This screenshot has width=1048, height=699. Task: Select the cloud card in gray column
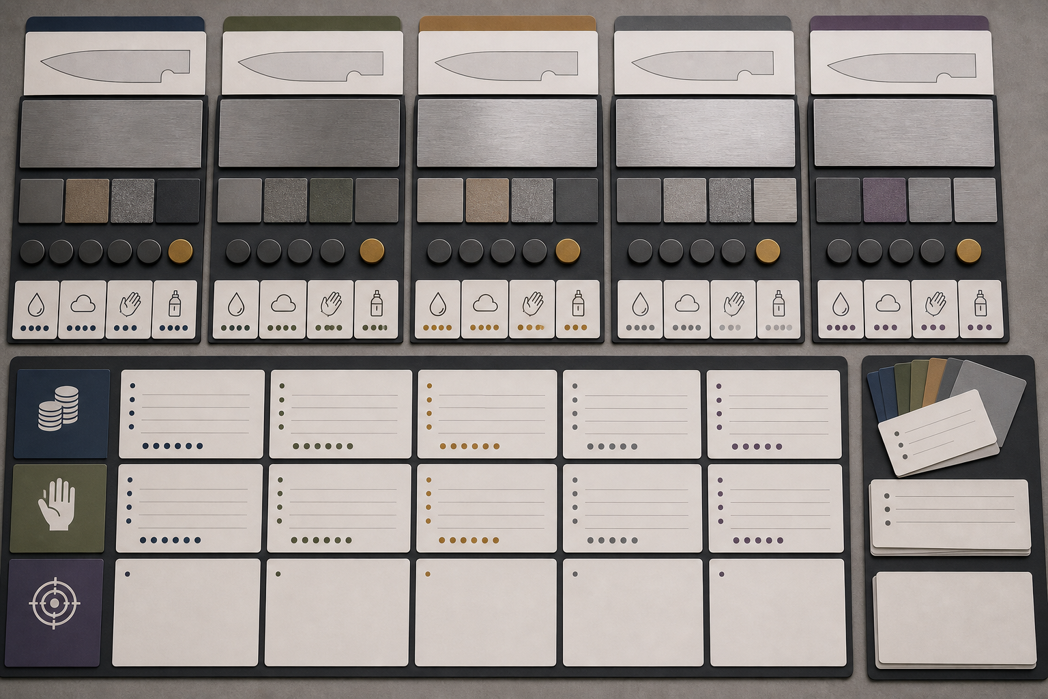686,309
